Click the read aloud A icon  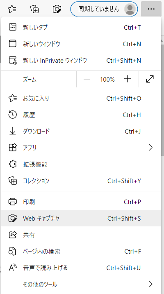[x=13, y=268]
